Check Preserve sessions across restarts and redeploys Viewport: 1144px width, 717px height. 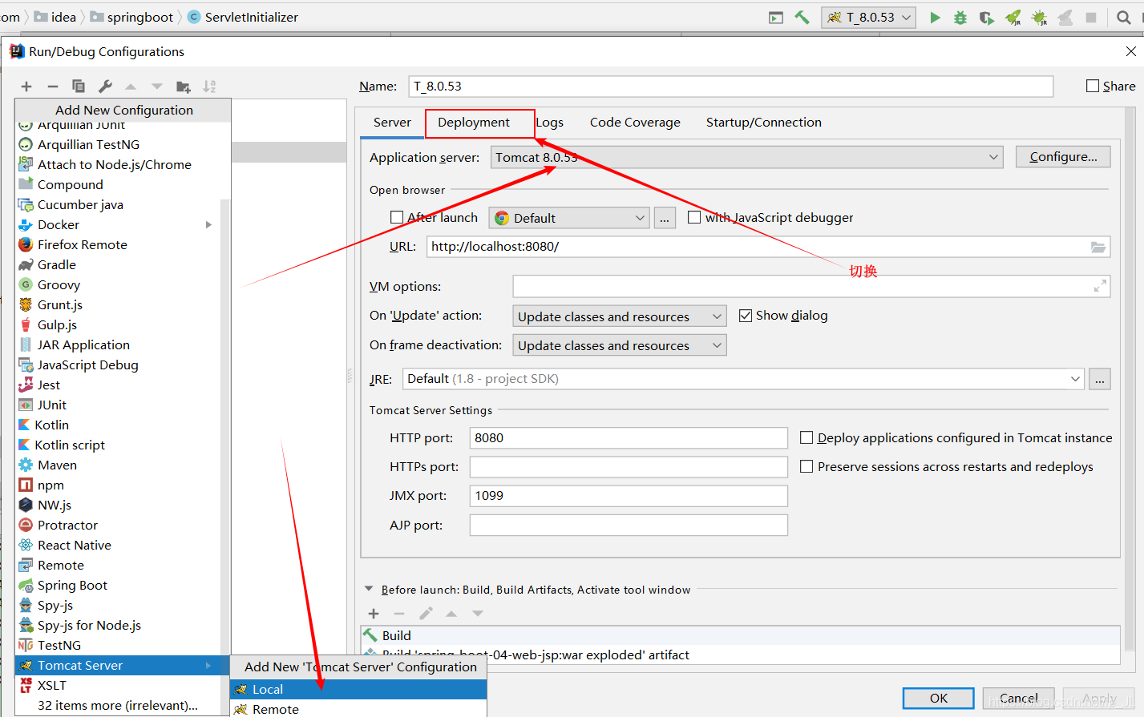click(806, 466)
